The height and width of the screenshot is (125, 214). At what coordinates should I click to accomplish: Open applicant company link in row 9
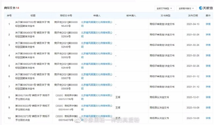[x=96, y=108]
